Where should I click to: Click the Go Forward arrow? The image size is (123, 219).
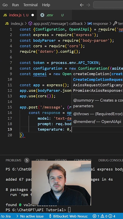[88, 5]
